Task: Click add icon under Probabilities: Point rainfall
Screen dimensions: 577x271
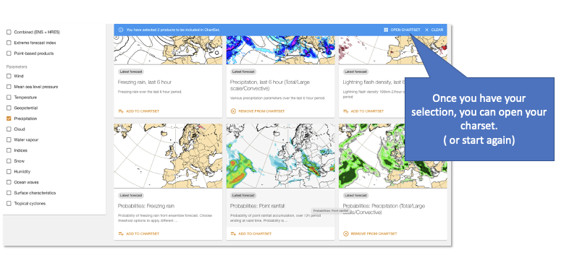Action: tap(233, 233)
